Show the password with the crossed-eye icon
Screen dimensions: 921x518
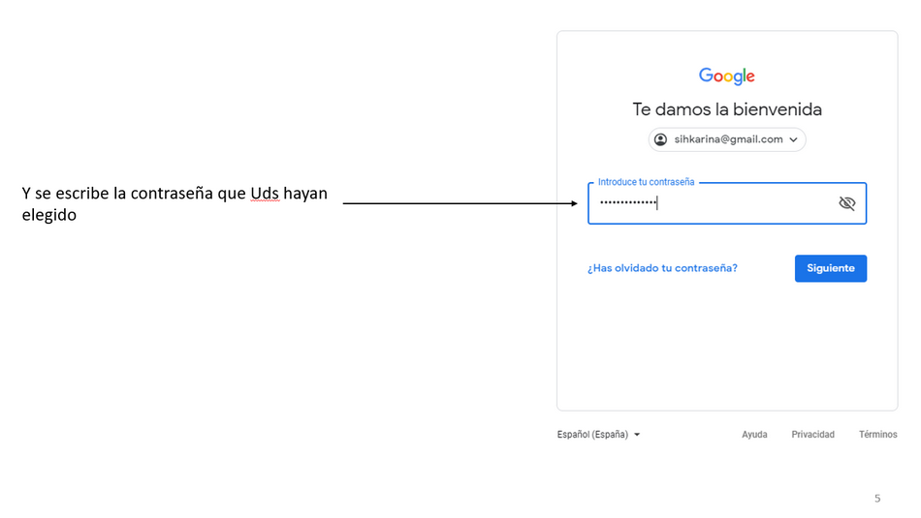pos(846,203)
